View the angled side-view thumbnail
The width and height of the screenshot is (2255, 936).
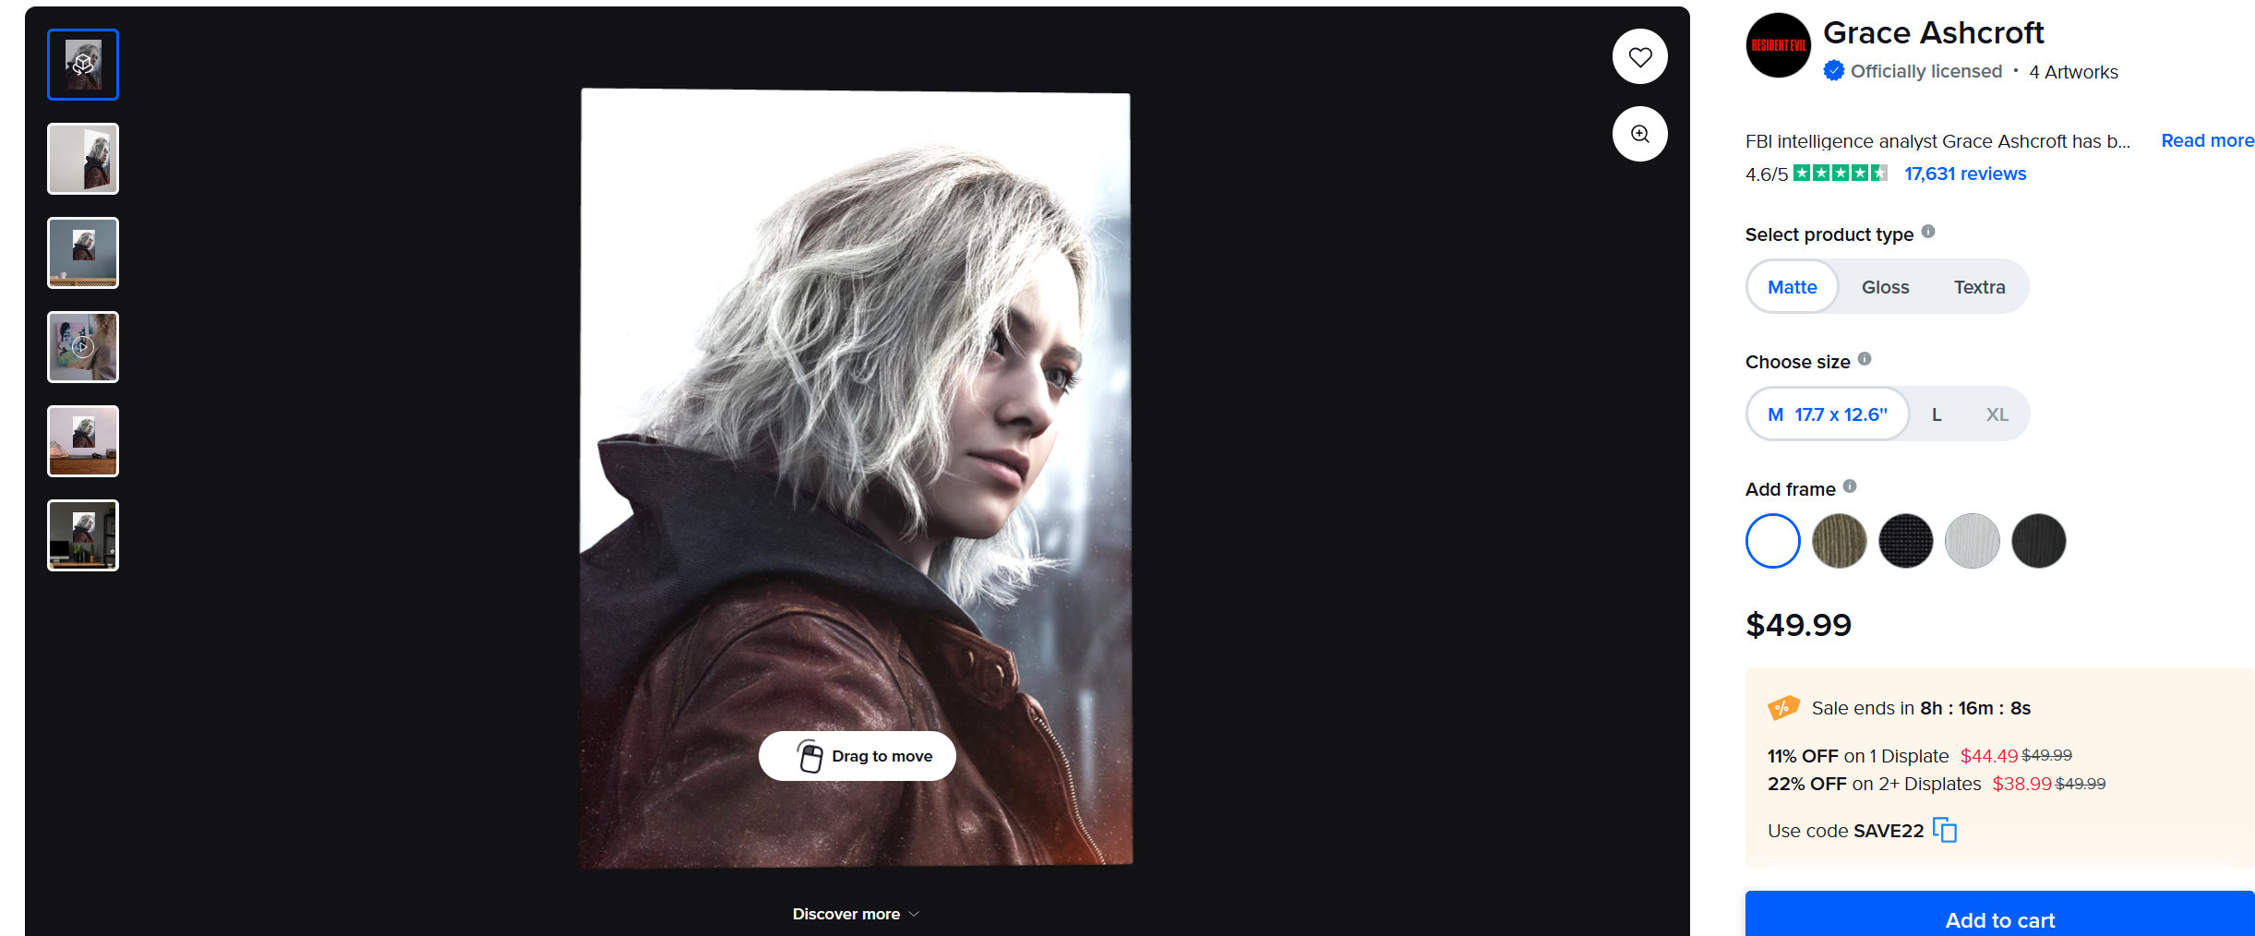click(83, 159)
